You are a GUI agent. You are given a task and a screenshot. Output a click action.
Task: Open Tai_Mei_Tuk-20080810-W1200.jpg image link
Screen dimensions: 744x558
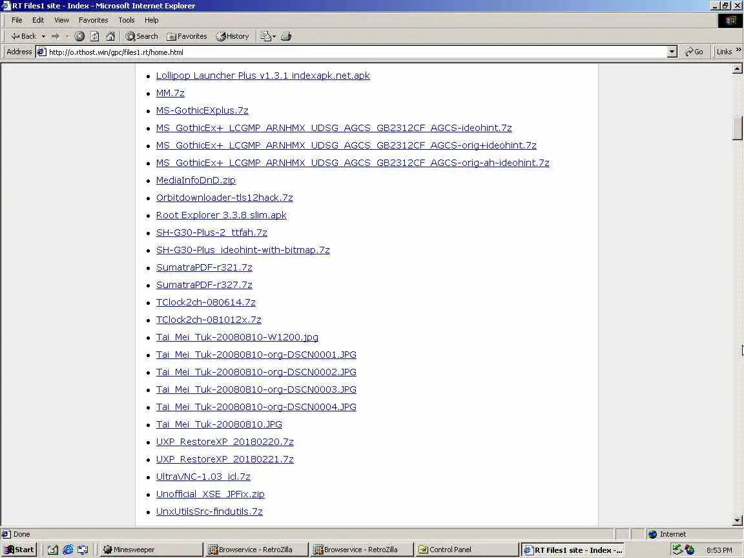pos(237,337)
